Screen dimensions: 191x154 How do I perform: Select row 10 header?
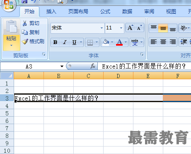tap(7, 150)
